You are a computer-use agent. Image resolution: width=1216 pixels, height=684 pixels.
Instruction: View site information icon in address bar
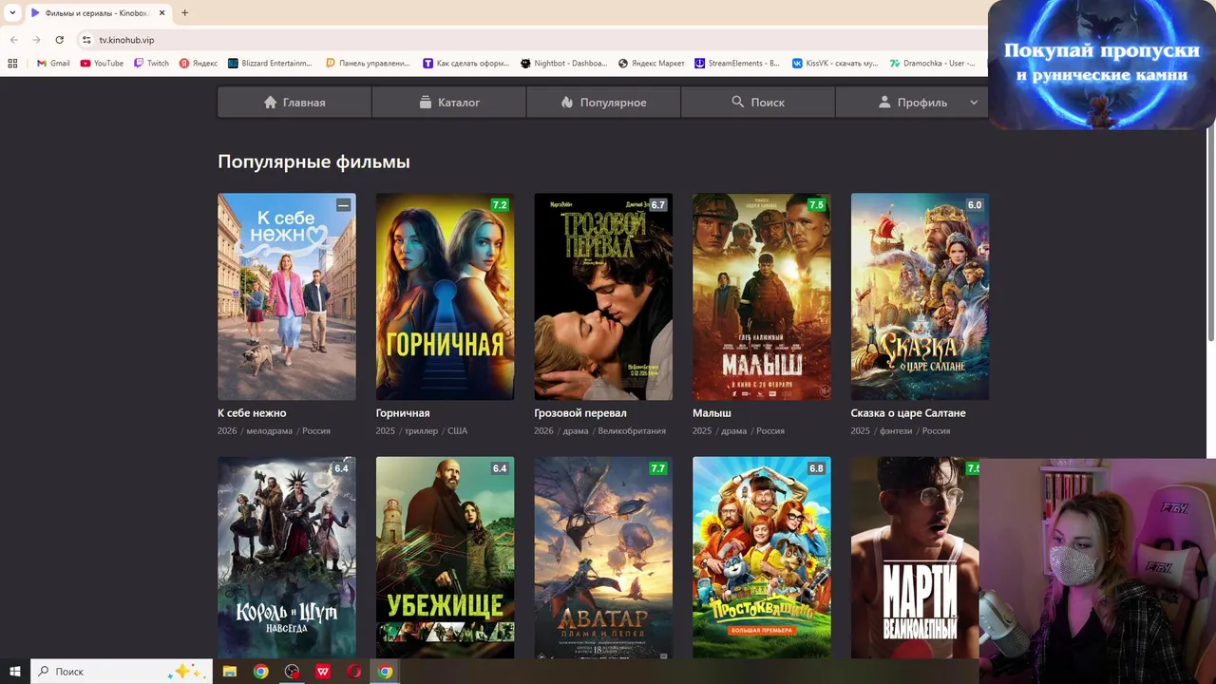86,40
